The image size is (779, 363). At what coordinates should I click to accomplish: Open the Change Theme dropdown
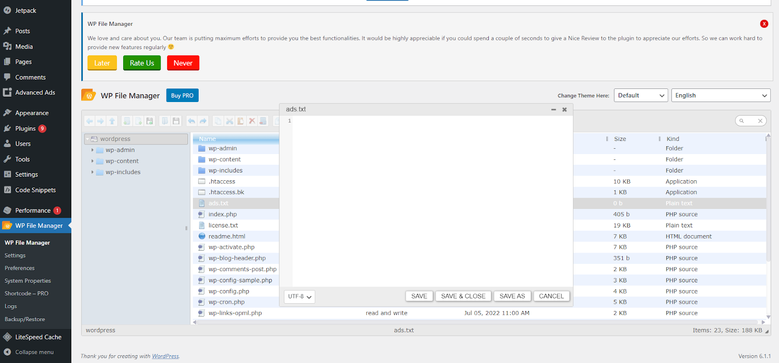pos(641,96)
